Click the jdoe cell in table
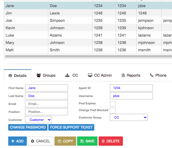 click(x=149, y=6)
